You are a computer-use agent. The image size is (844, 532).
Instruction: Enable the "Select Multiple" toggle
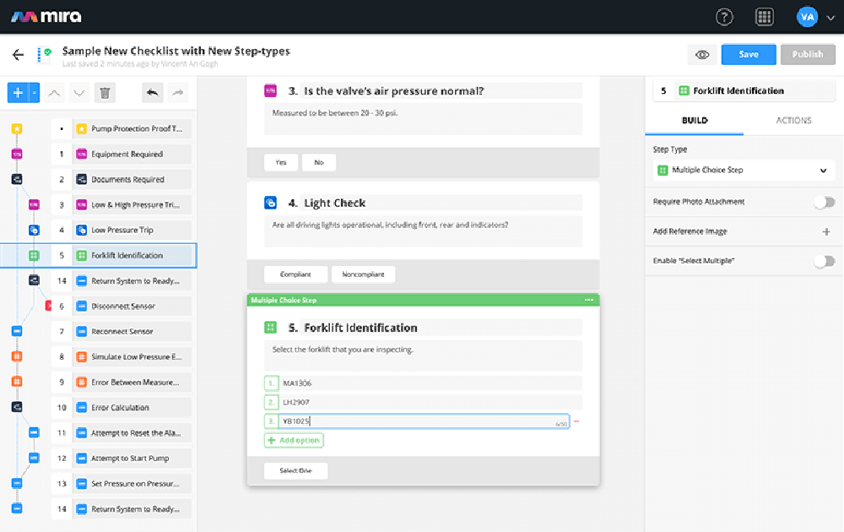click(824, 261)
